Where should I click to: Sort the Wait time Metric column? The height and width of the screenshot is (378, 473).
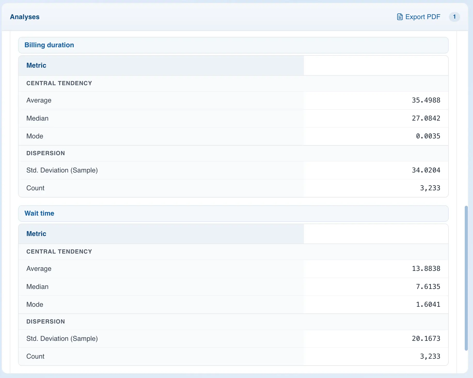(x=36, y=233)
